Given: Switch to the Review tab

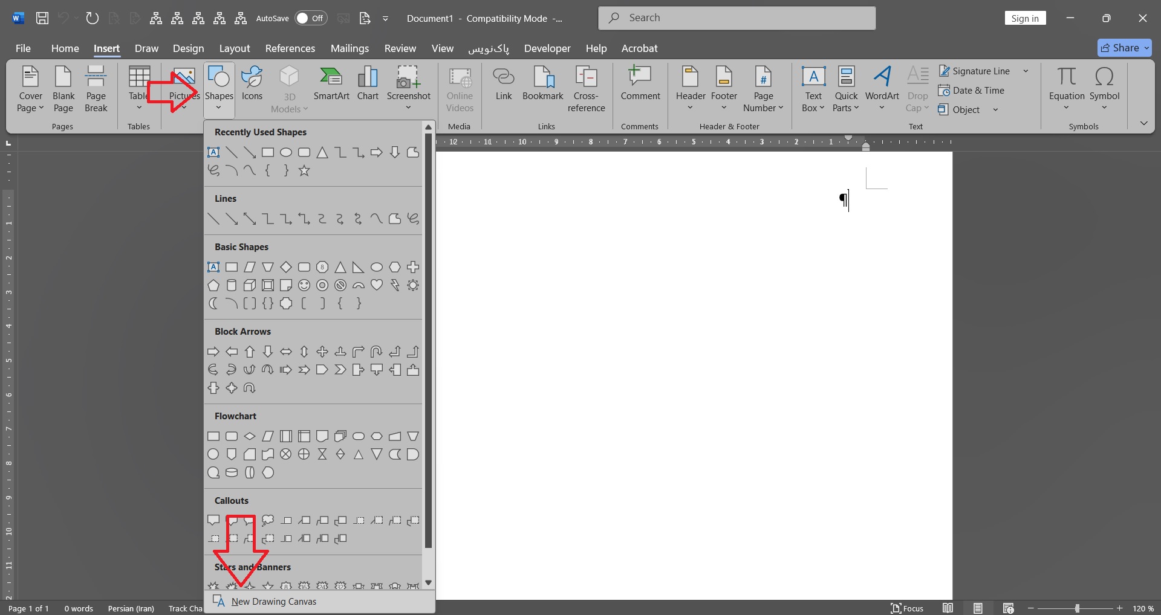Looking at the screenshot, I should pyautogui.click(x=400, y=48).
